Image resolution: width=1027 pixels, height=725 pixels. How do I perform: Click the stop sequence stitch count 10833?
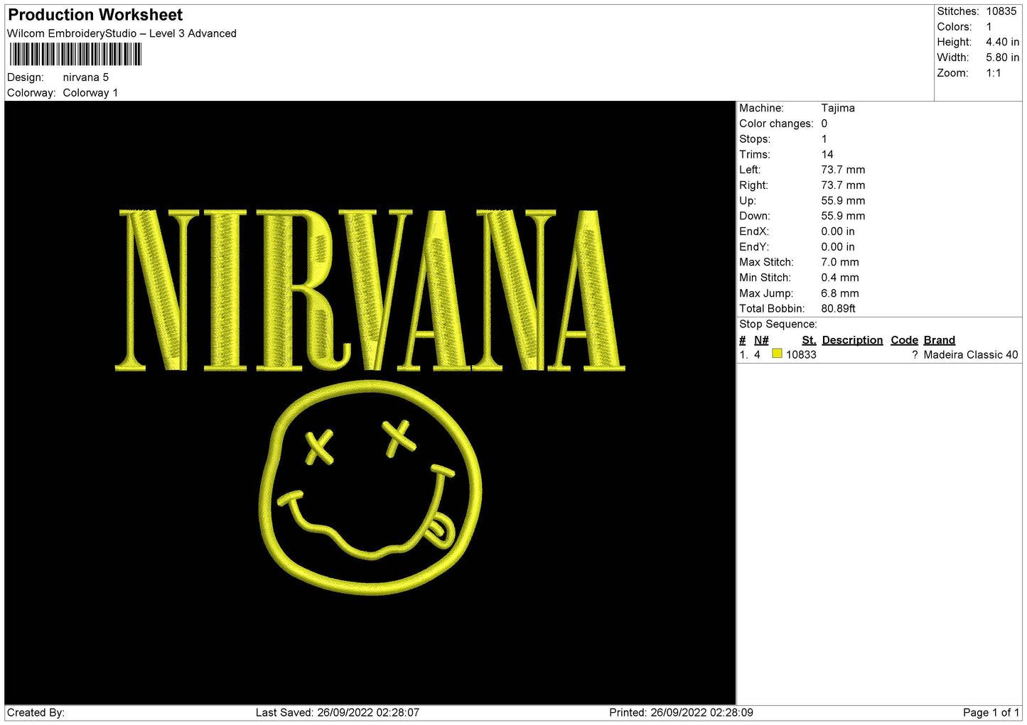click(x=801, y=354)
